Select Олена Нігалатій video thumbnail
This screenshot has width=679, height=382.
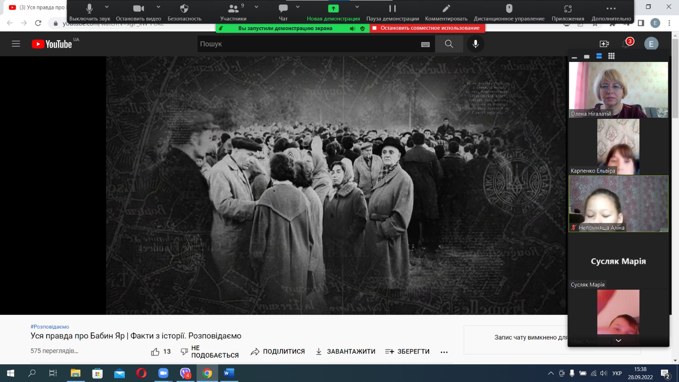(618, 90)
